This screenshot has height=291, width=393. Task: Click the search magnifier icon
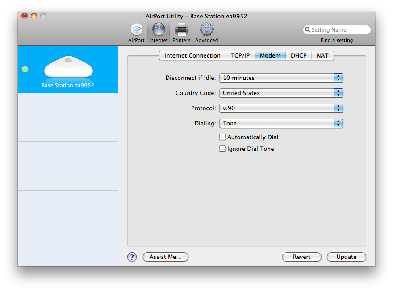pos(308,30)
